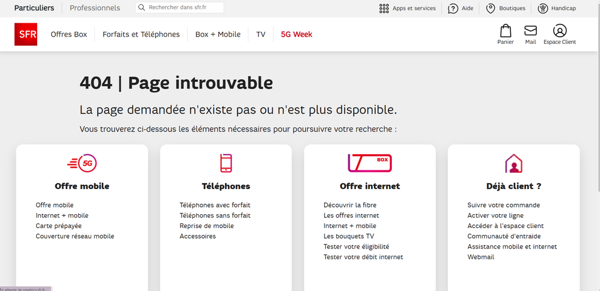Open the Couverture réseau mobile link
Viewport: 600px width, 291px height.
75,236
